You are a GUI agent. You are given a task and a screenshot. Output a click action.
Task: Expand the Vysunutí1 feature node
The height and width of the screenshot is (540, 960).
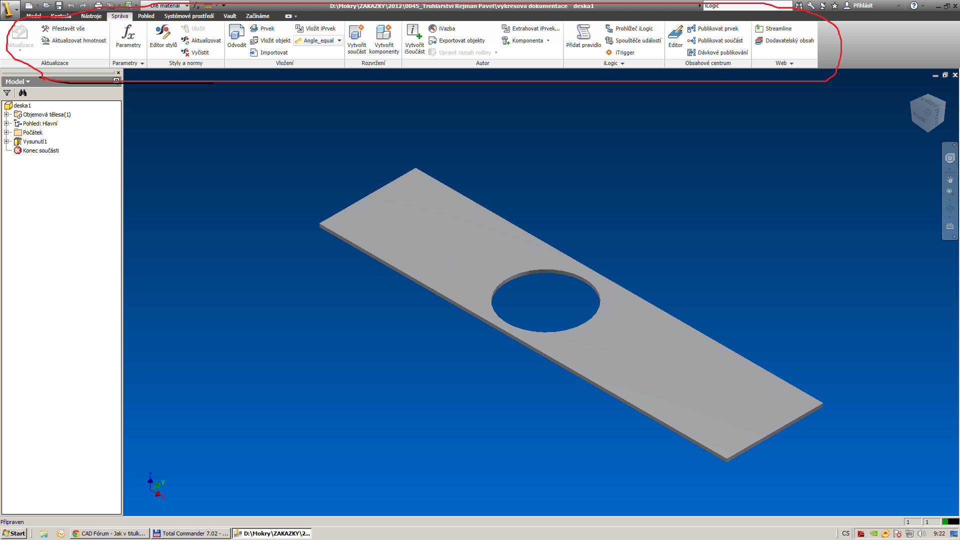click(x=6, y=141)
